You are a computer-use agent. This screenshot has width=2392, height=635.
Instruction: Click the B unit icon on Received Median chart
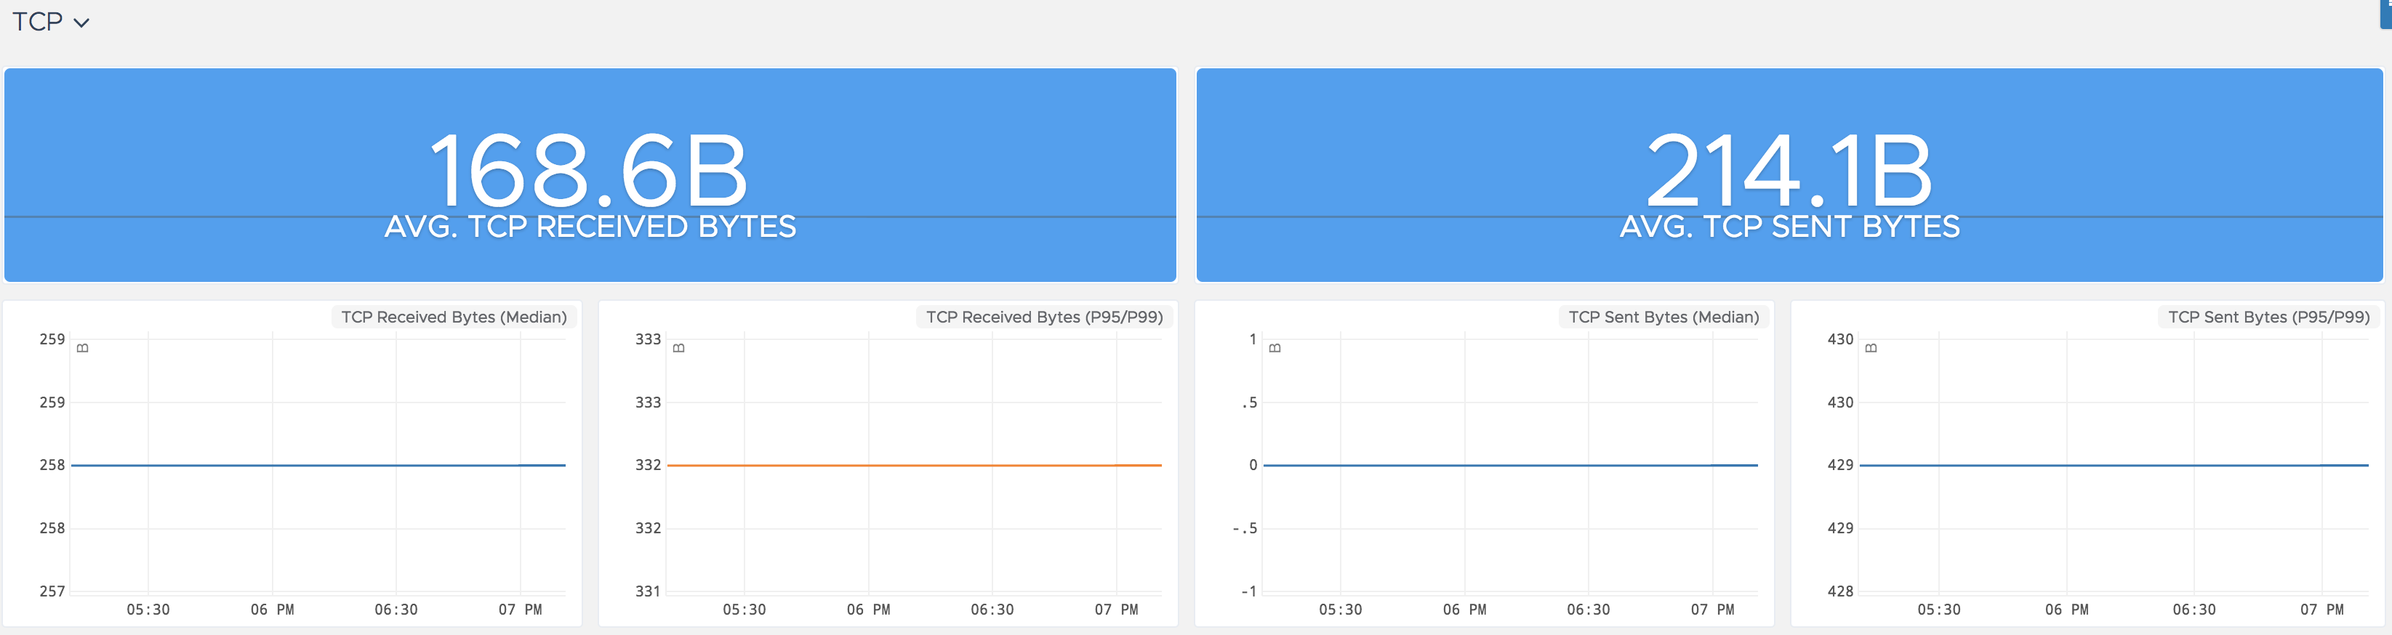tap(83, 348)
